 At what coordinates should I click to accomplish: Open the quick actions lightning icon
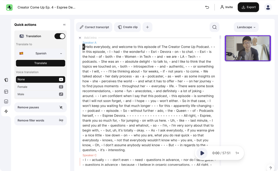pos(6,111)
